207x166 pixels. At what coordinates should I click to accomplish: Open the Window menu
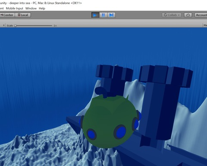(31, 8)
